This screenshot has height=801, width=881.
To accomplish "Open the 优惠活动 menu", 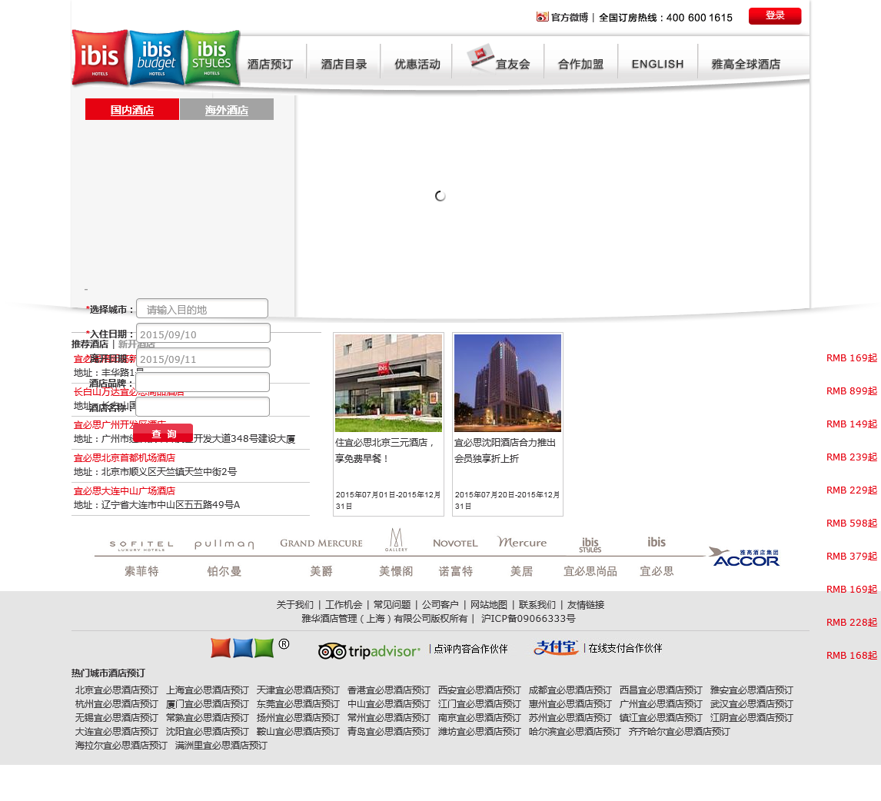I will point(417,64).
